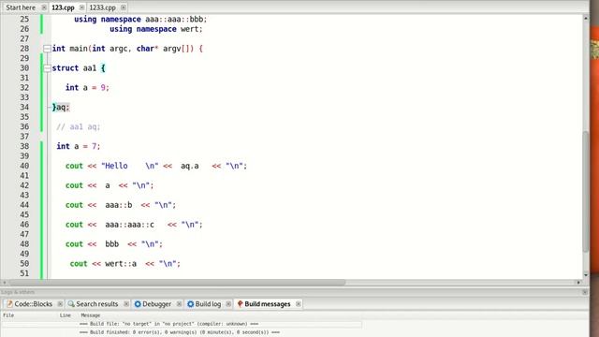Click the File column header
This screenshot has height=337, width=599.
8,315
